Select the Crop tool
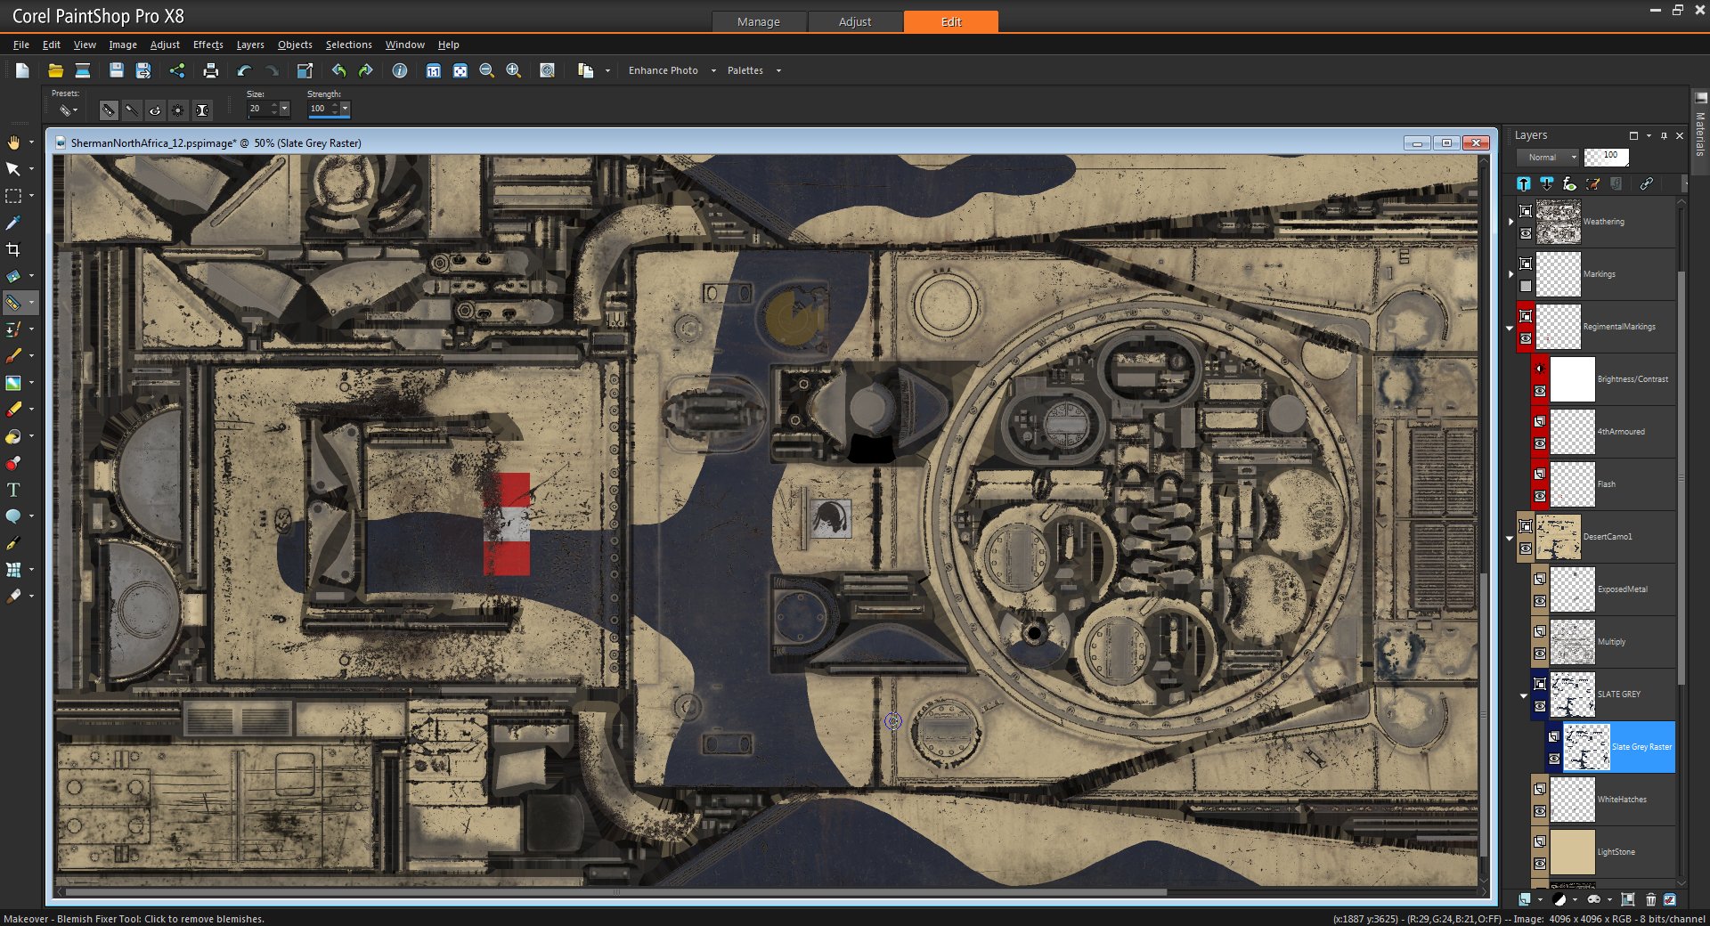This screenshot has width=1710, height=926. click(x=13, y=249)
